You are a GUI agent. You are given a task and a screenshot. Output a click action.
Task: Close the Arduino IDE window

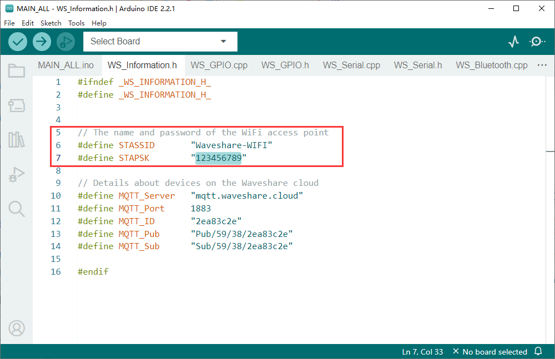pyautogui.click(x=542, y=8)
